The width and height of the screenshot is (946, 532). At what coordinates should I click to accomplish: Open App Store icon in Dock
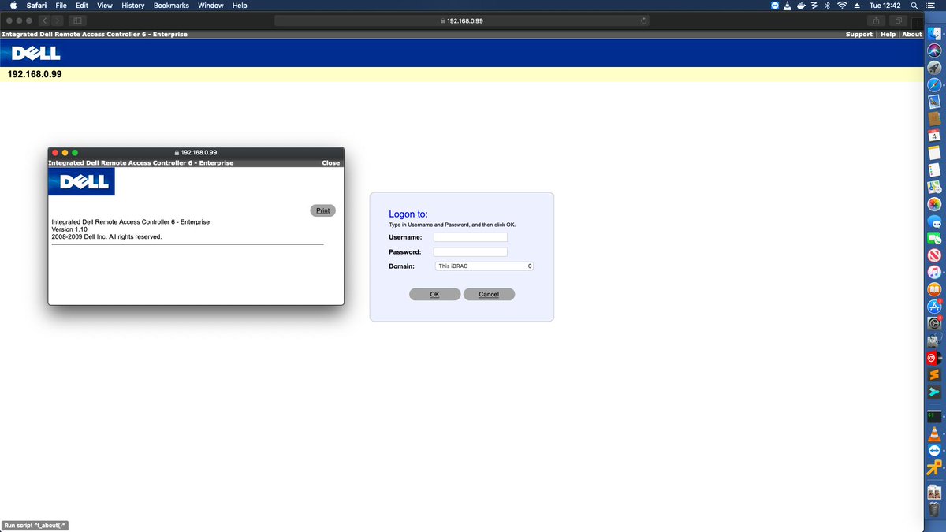point(934,307)
